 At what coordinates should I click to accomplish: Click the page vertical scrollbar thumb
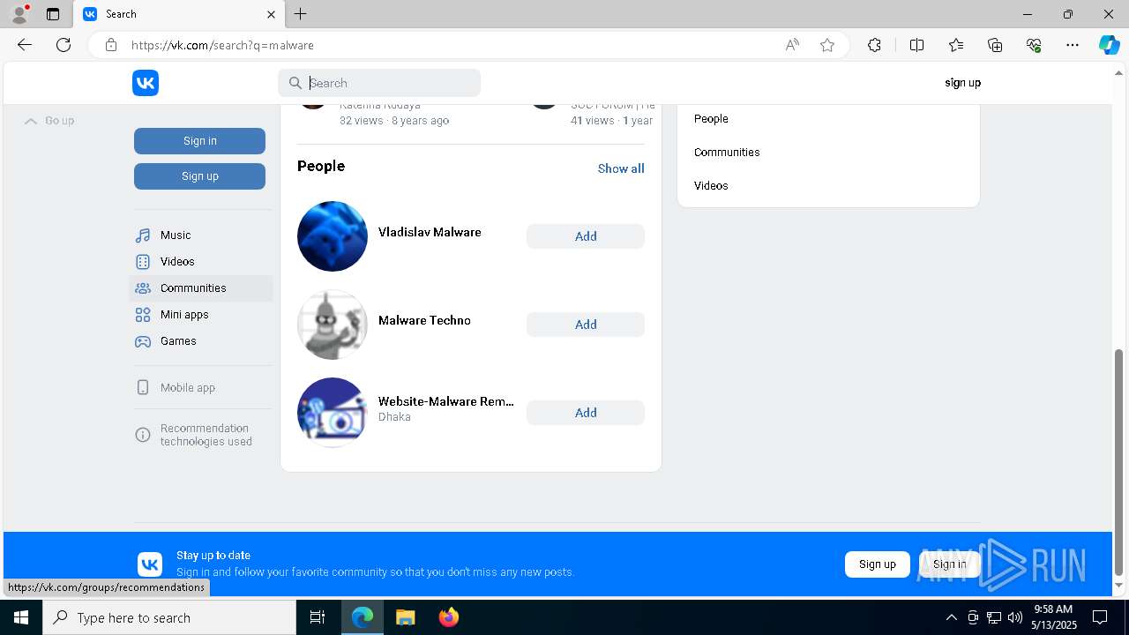pos(1119,461)
